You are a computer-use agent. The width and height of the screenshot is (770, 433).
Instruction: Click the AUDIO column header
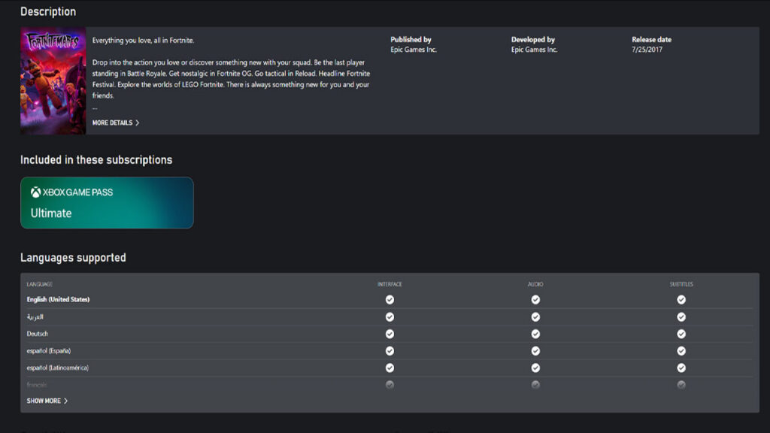(x=535, y=284)
